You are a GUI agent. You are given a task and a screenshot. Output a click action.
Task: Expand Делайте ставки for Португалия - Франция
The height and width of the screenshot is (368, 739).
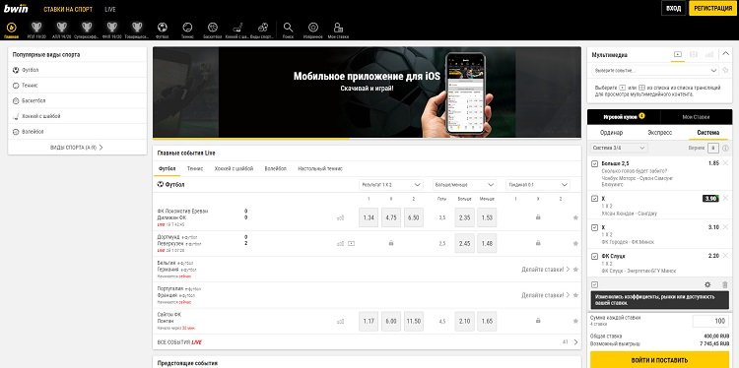(x=546, y=295)
